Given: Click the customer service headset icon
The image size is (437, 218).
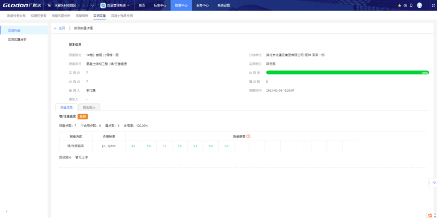Looking at the screenshot, I should [x=434, y=183].
